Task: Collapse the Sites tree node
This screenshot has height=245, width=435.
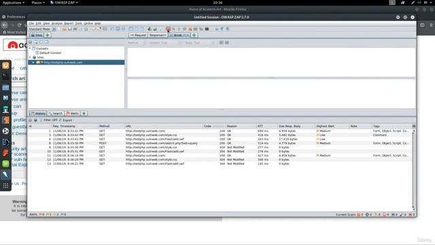Action: tap(30, 57)
